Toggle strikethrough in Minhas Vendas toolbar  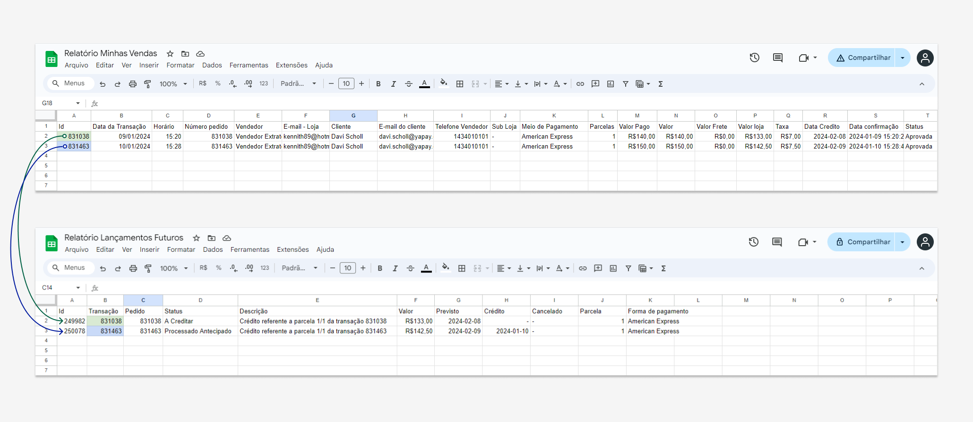click(409, 84)
